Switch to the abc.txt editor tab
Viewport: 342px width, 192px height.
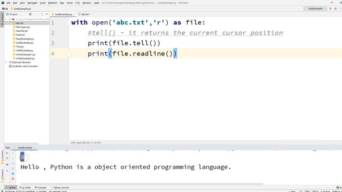84,14
